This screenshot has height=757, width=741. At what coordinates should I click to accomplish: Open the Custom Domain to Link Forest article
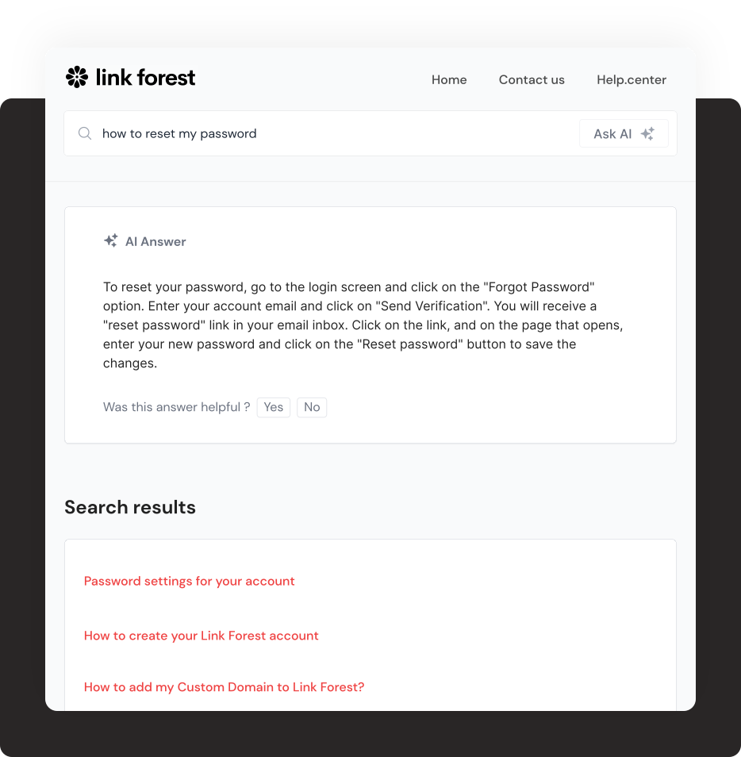[x=224, y=687]
